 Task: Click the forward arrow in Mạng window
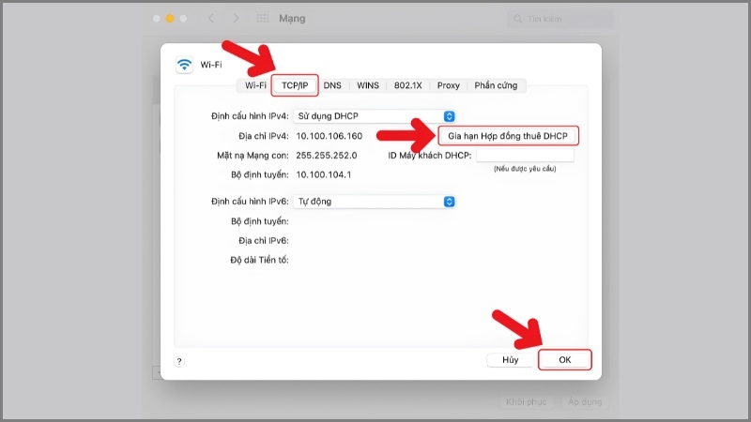[236, 18]
